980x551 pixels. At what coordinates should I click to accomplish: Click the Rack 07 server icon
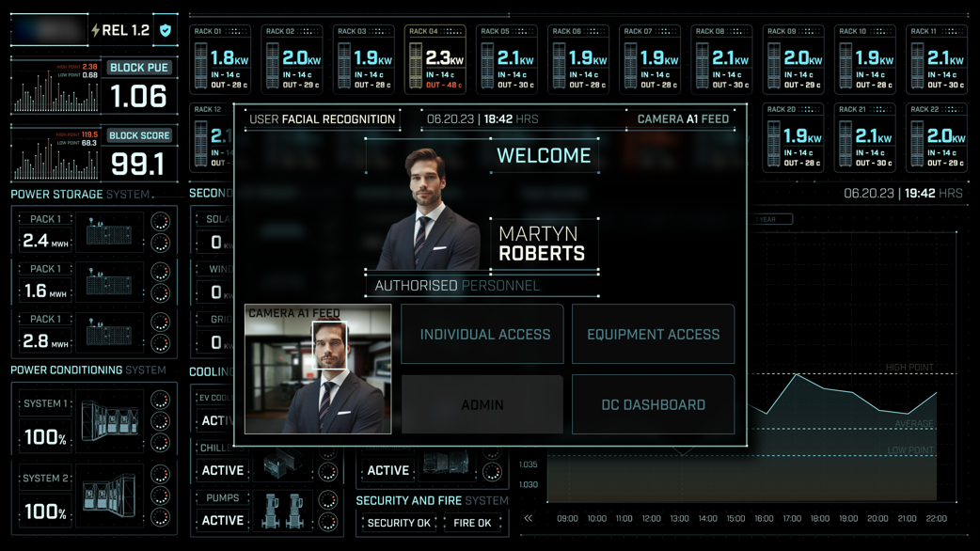tap(631, 66)
